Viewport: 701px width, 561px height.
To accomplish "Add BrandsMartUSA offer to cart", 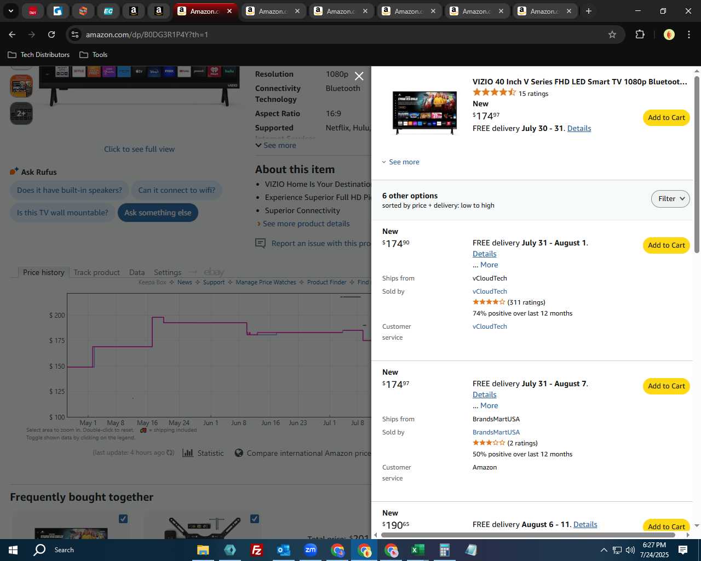I will pos(666,386).
